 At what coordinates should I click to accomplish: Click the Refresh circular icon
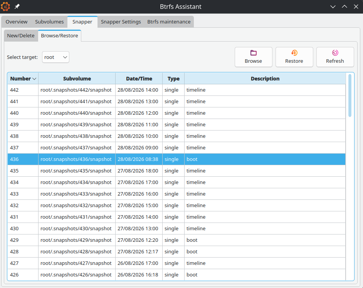click(335, 53)
